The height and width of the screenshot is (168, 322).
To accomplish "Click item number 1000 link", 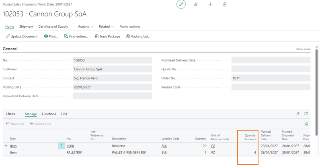I will point(70,146).
